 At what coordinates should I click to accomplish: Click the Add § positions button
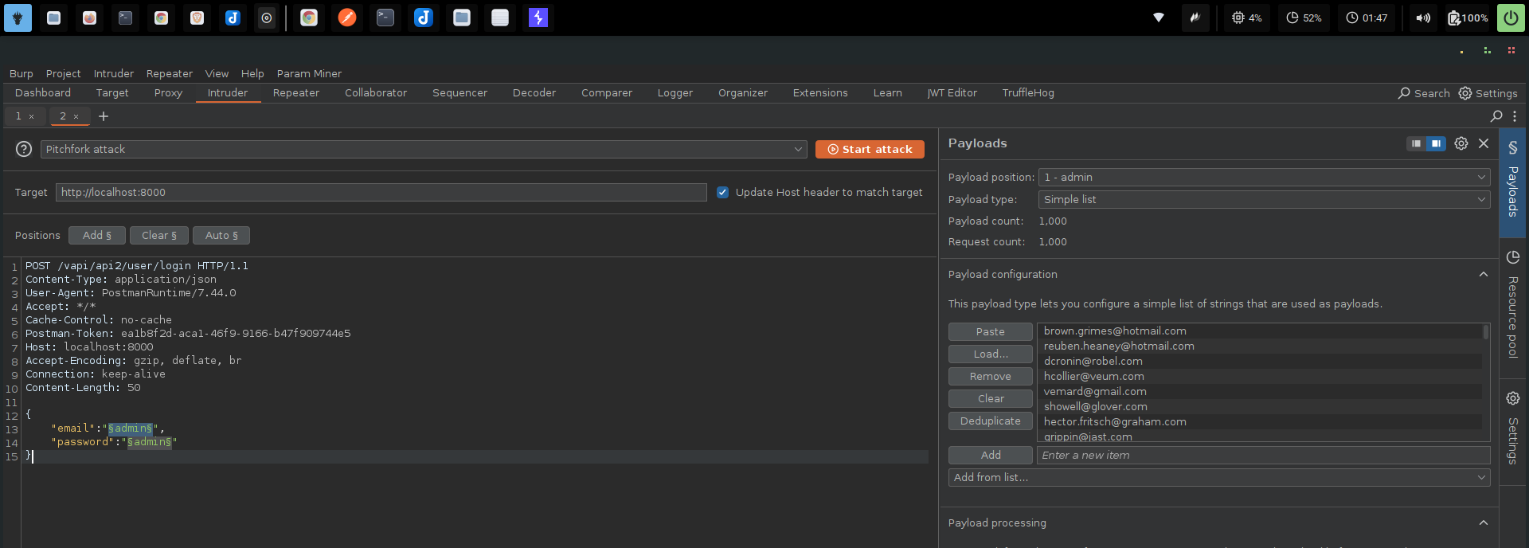tap(97, 235)
